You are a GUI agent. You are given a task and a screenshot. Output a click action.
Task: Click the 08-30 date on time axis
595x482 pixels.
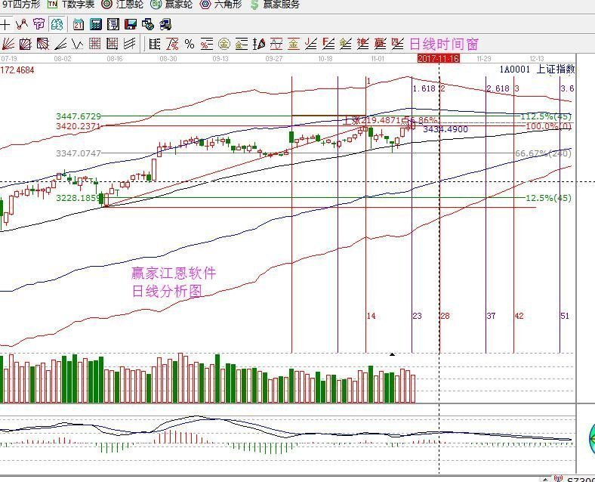[x=168, y=59]
